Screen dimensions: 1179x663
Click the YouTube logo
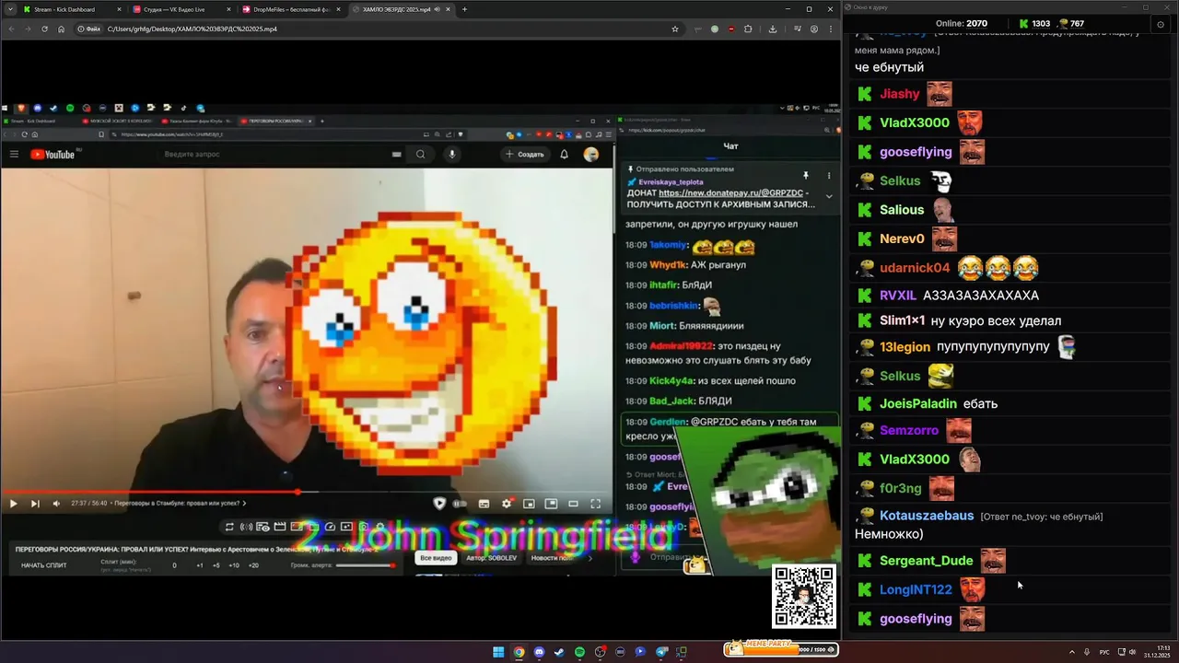coord(53,154)
